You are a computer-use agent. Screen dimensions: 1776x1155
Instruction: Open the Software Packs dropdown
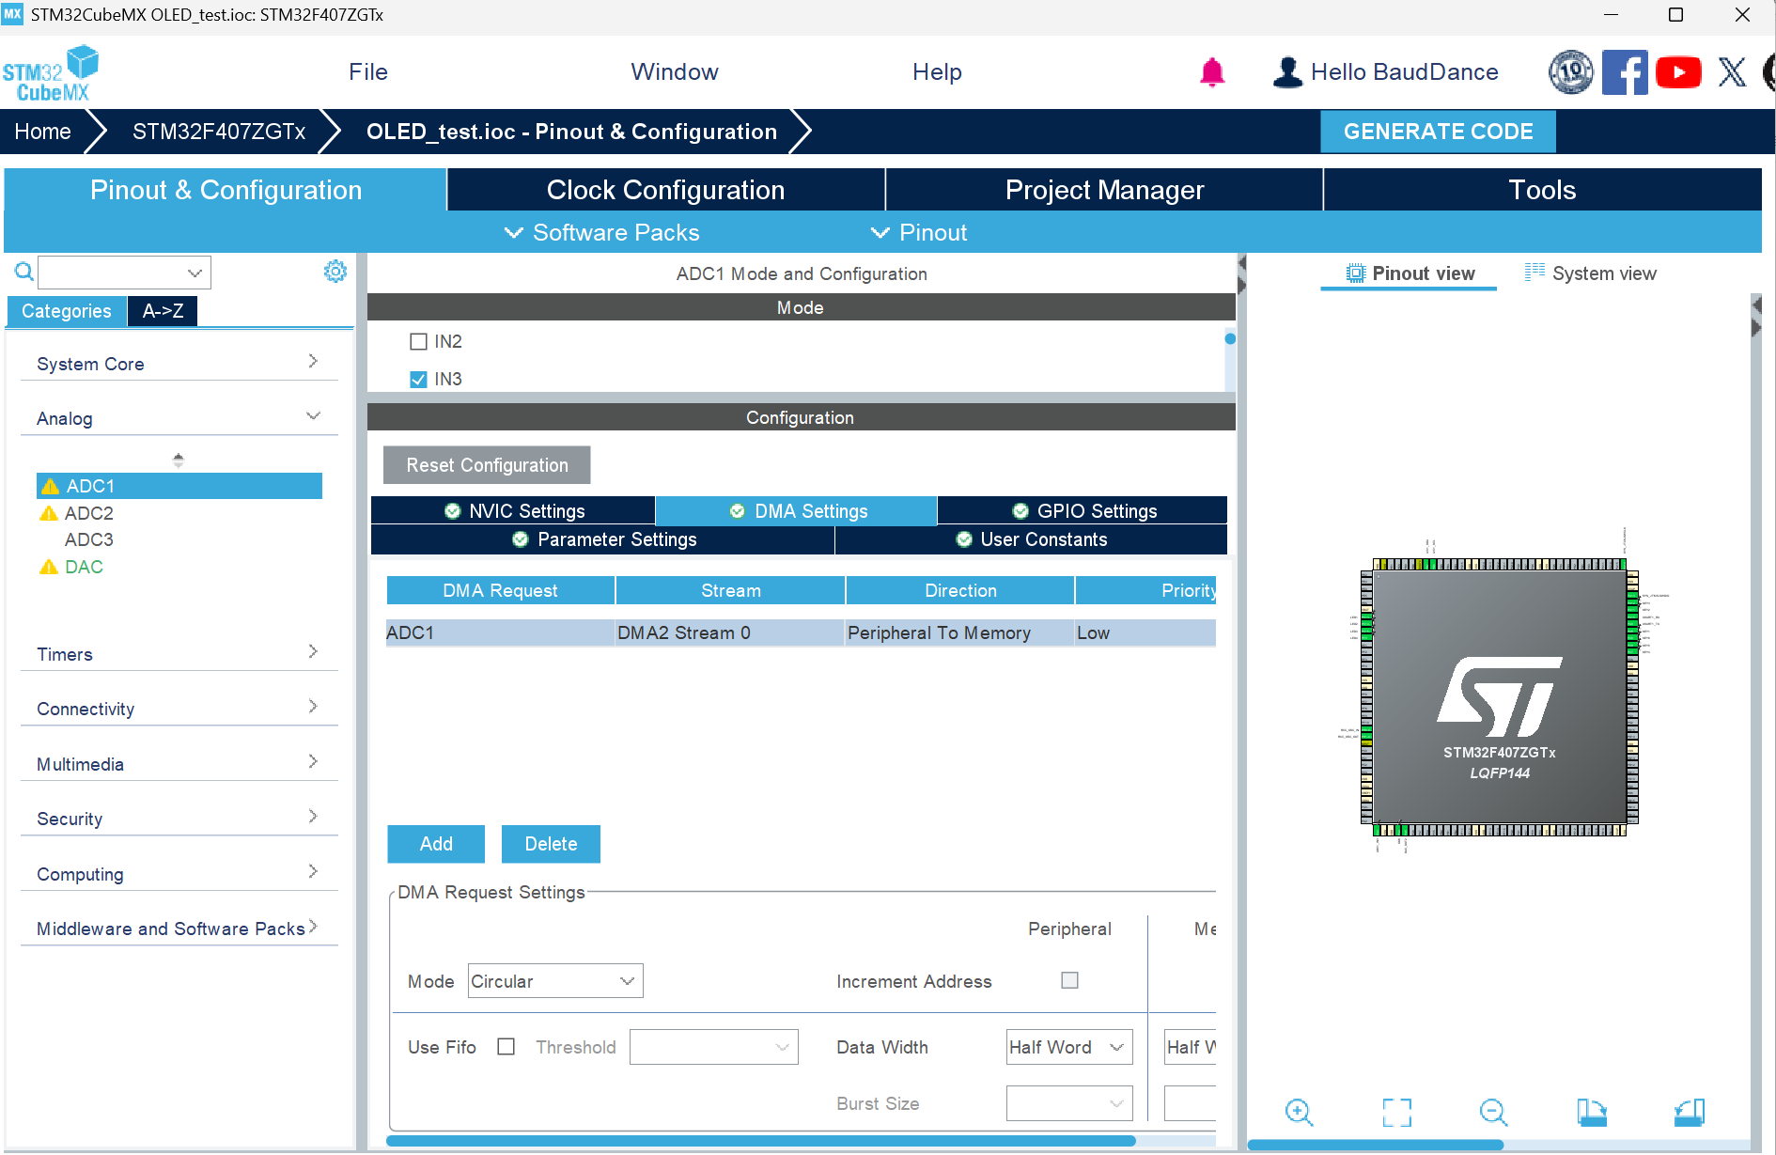tap(602, 232)
